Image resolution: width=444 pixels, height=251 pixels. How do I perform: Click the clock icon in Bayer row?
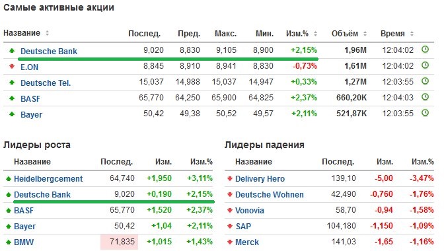[x=425, y=113]
